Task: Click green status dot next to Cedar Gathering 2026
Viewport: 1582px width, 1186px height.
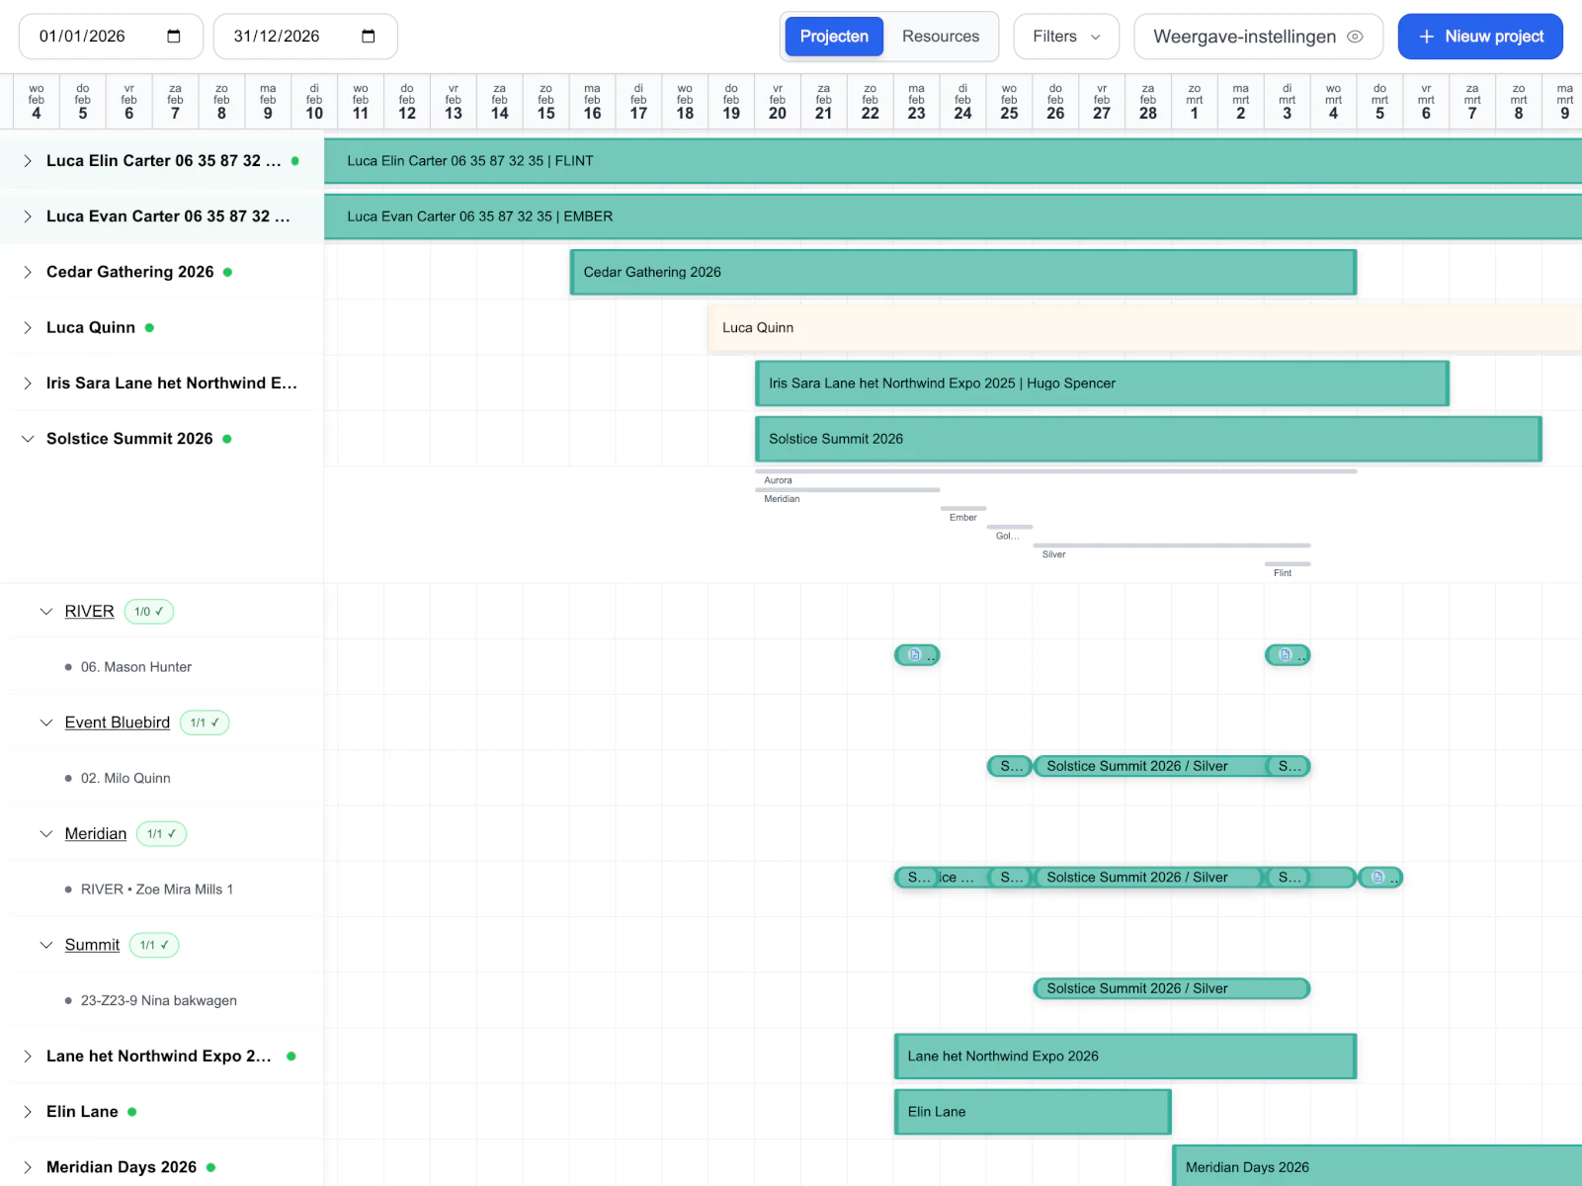Action: [x=227, y=272]
